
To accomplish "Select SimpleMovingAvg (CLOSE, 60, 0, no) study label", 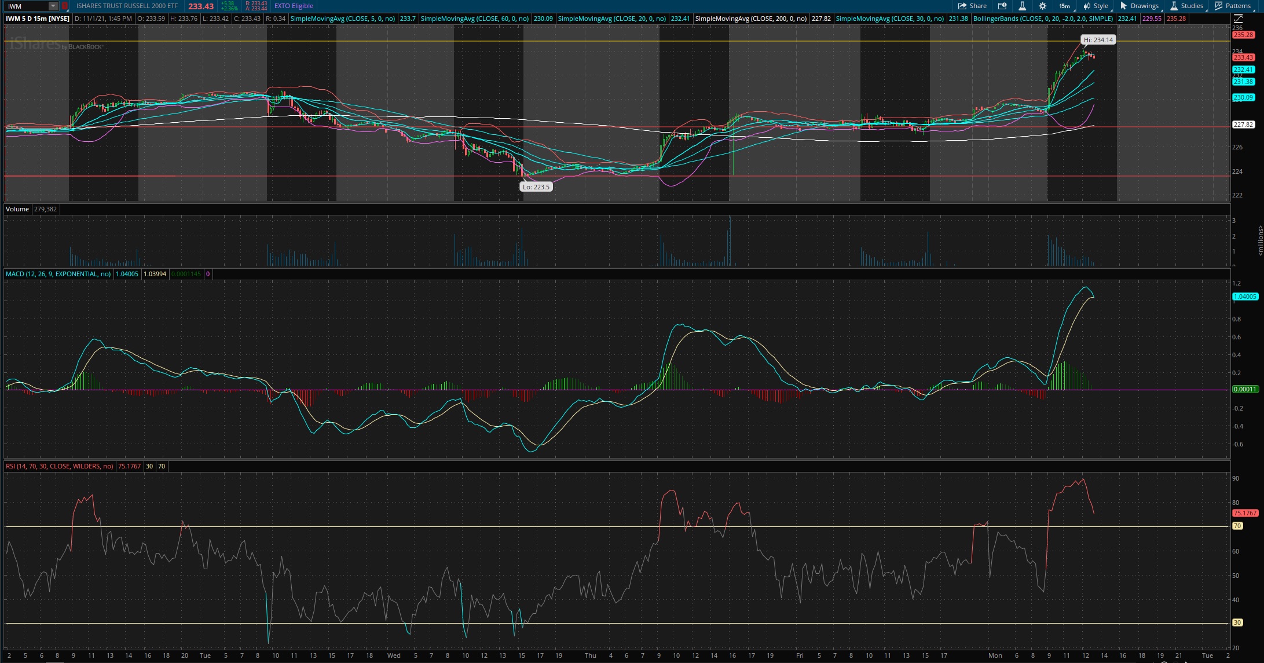I will (474, 19).
